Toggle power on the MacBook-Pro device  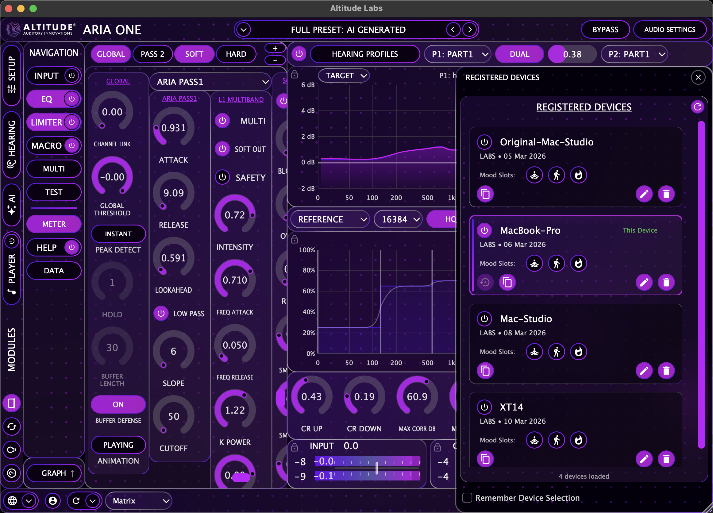tap(484, 230)
